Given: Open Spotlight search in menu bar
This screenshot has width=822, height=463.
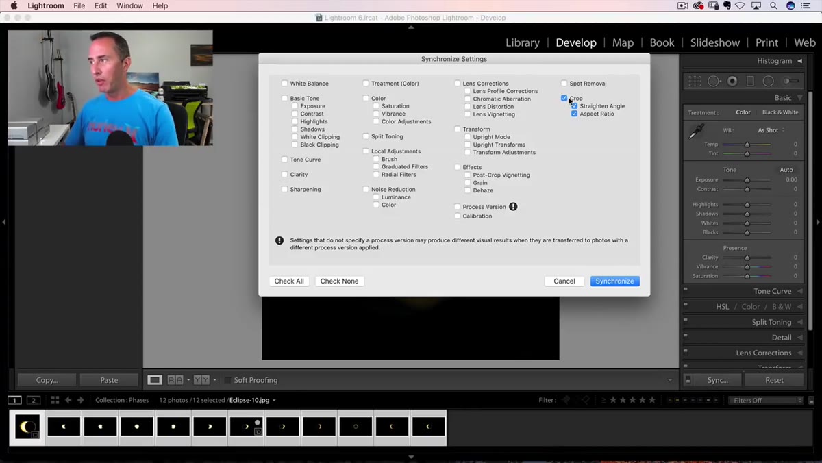Looking at the screenshot, I should point(773,5).
